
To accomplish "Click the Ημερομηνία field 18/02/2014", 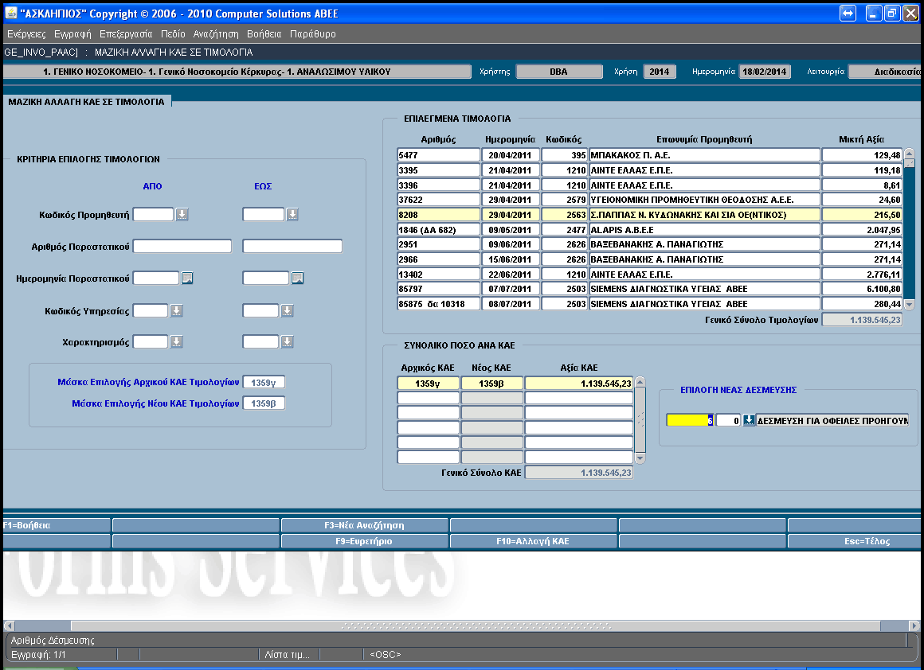I will (x=765, y=72).
